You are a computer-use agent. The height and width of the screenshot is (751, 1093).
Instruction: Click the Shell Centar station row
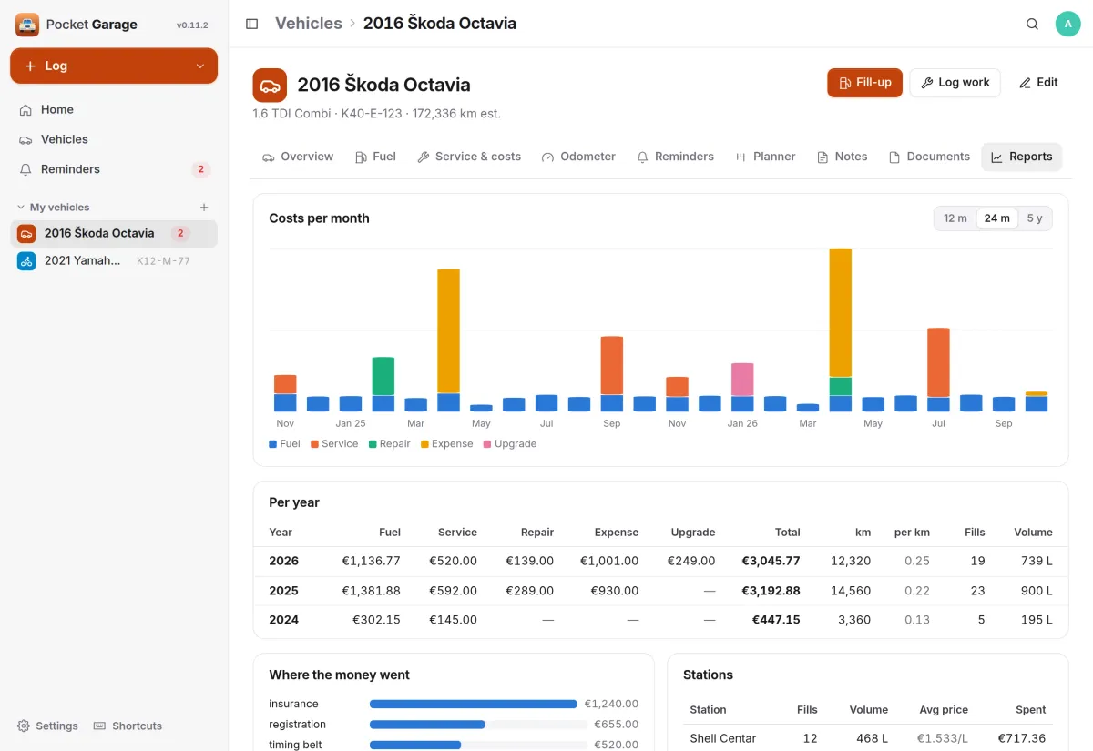[867, 738]
